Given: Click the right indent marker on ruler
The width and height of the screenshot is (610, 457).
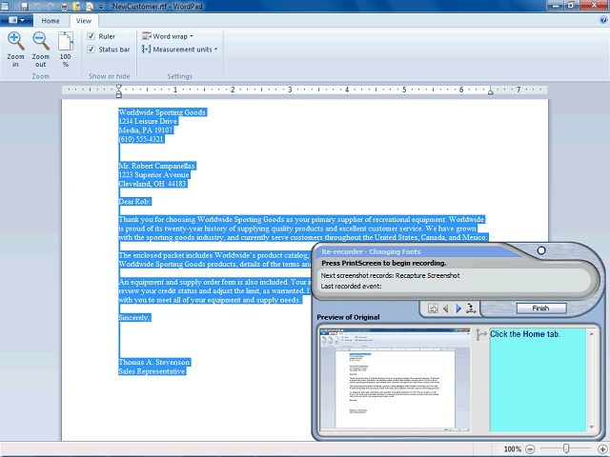Looking at the screenshot, I should click(491, 91).
